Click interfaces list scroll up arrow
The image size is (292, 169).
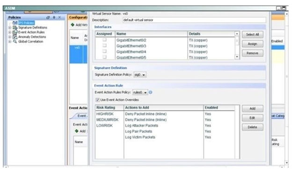pyautogui.click(x=237, y=34)
